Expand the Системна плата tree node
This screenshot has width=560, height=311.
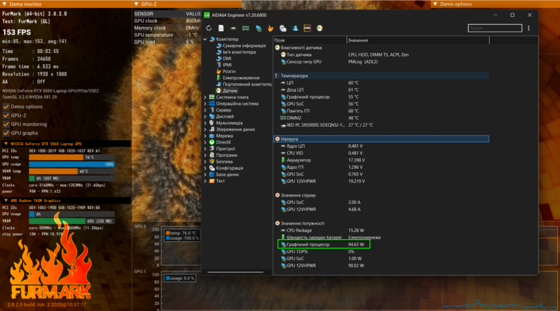[207, 97]
